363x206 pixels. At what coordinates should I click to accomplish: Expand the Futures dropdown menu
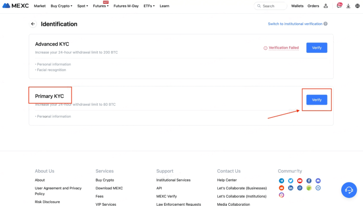tap(101, 6)
